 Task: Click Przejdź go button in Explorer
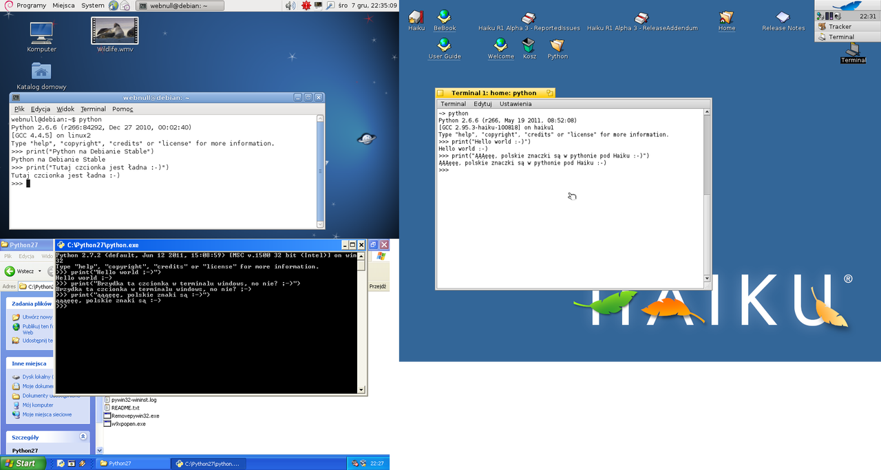tap(378, 286)
